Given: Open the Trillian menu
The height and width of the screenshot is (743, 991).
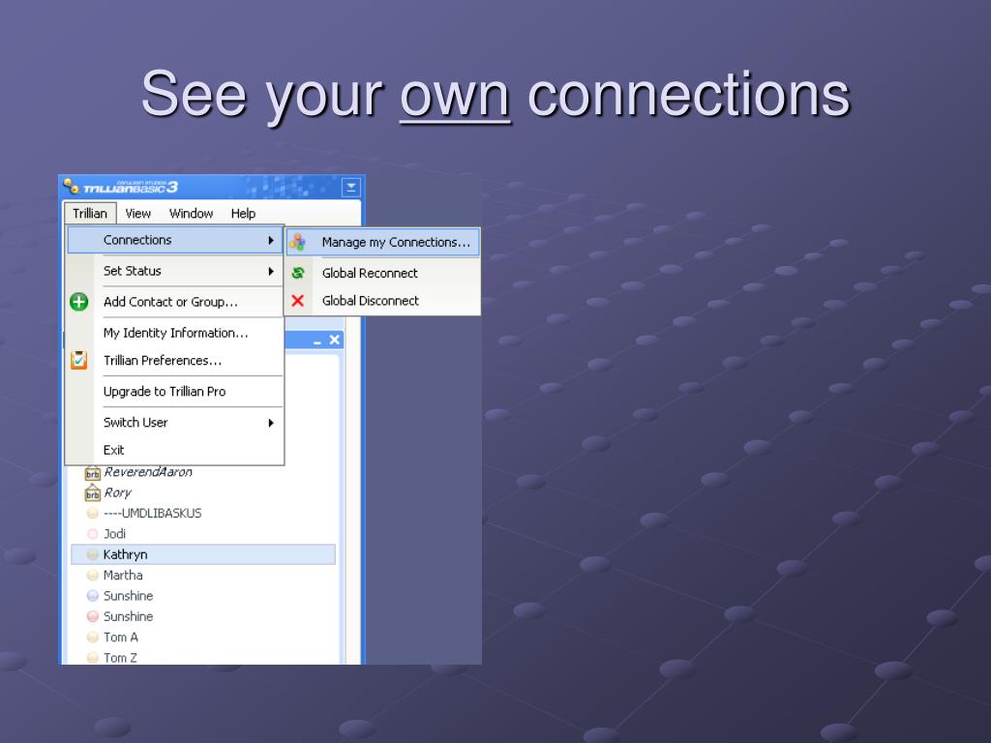Looking at the screenshot, I should [90, 214].
